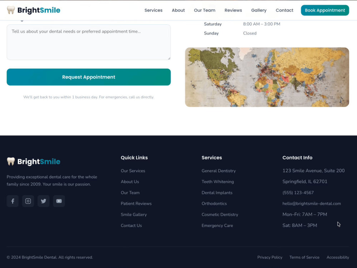Click the 'Providing exceptional dental care' tagline
This screenshot has height=268, width=357.
(x=52, y=180)
